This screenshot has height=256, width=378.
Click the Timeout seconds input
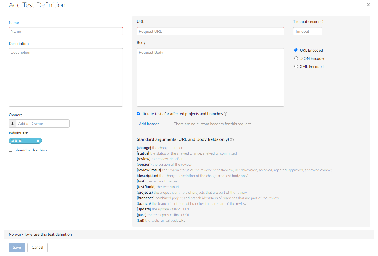(x=307, y=31)
